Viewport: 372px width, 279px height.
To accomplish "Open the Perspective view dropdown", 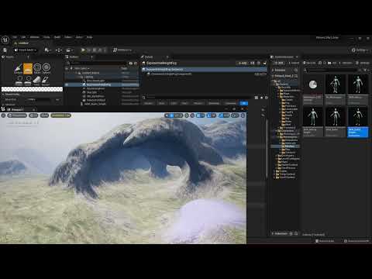I will point(17,115).
